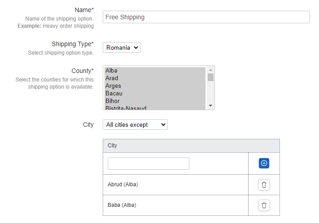Viewport: 319px width, 223px height.
Task: Click the Abrud (Alba) text
Action: (123, 184)
